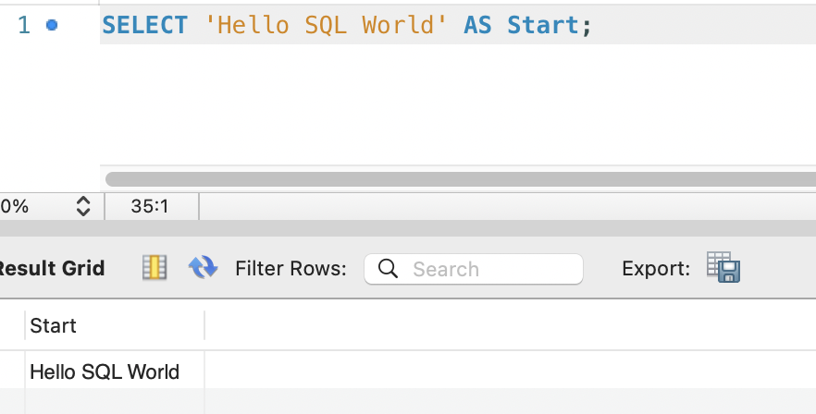Viewport: 816px width, 414px height.
Task: Click the row header left of Hello SQL World
Action: [x=12, y=372]
